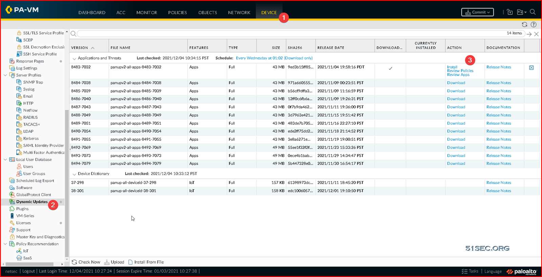Open Release Notes for 38-301
The image size is (542, 277).
[499, 191]
